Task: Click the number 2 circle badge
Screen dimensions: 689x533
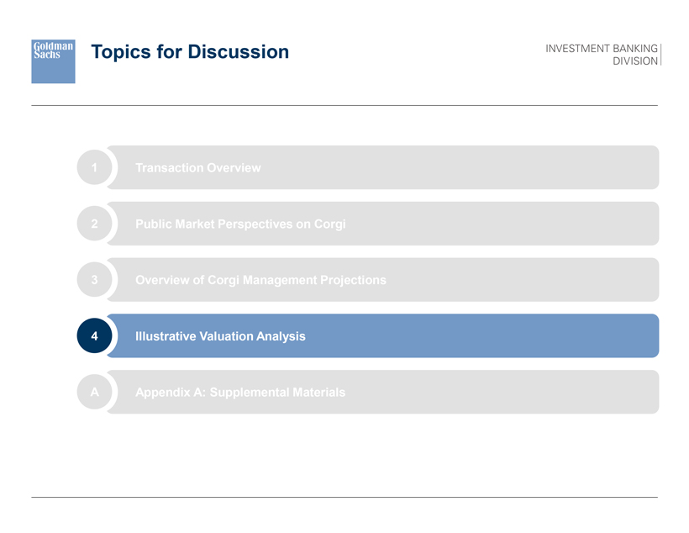Action: pyautogui.click(x=95, y=224)
